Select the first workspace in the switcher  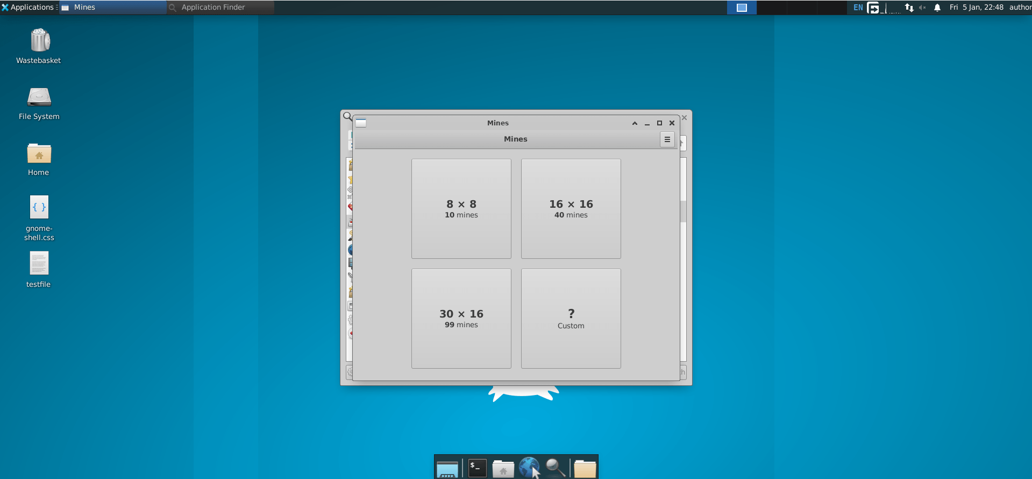[742, 8]
